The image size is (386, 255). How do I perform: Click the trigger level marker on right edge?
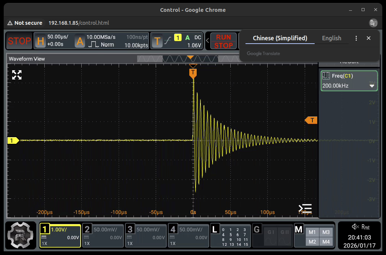311,120
